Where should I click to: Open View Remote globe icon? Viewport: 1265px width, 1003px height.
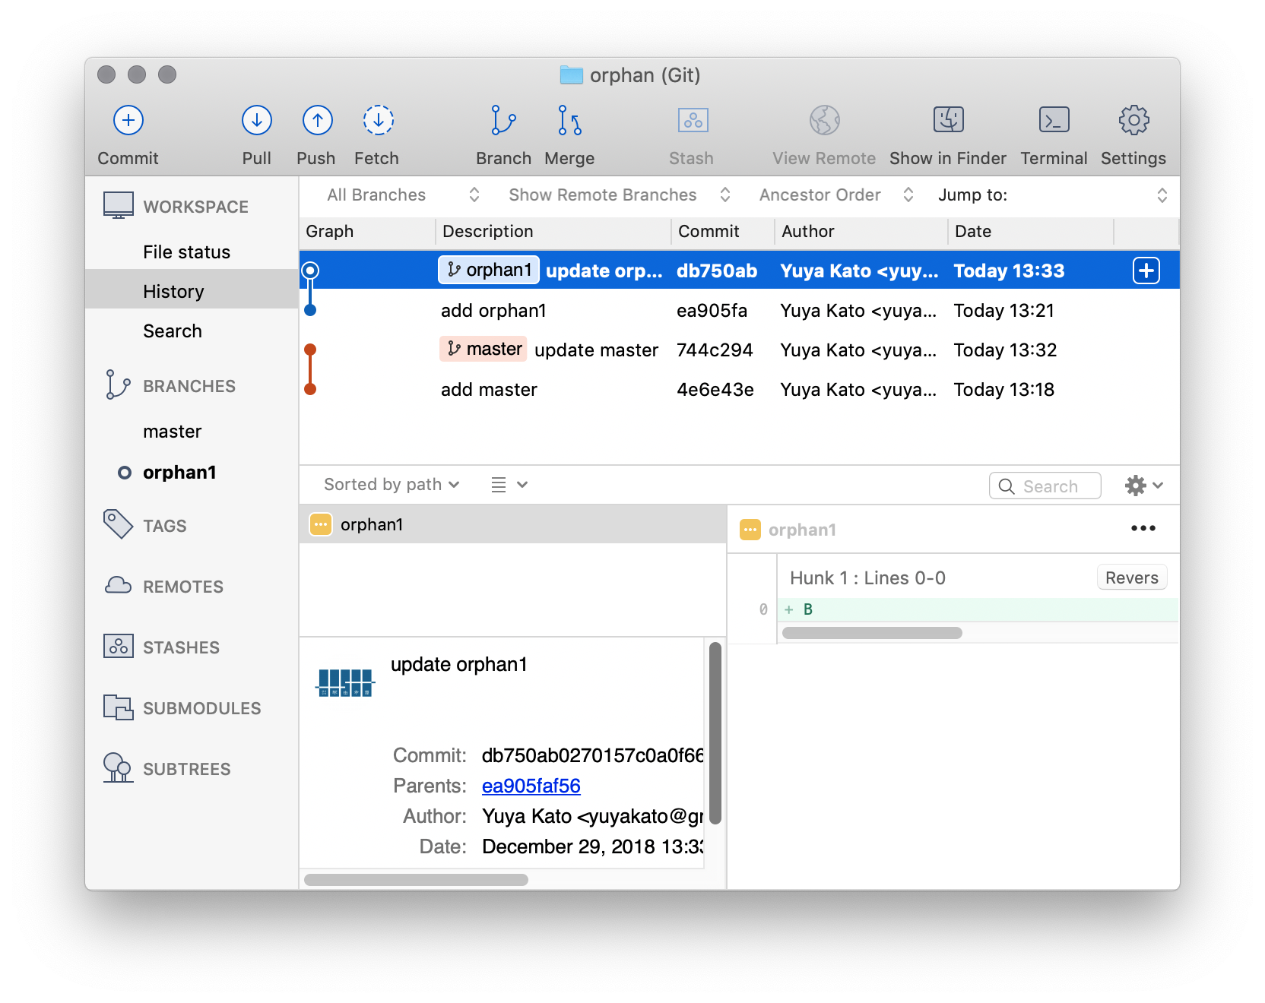tap(824, 120)
